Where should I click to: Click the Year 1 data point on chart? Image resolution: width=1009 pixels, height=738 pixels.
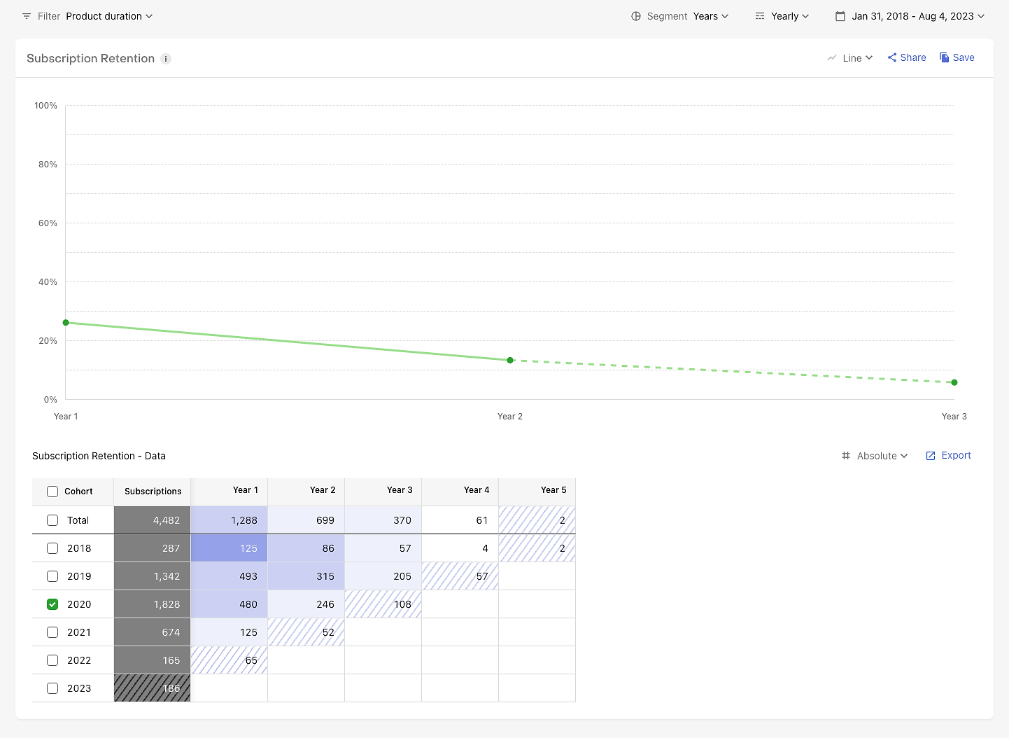(66, 323)
